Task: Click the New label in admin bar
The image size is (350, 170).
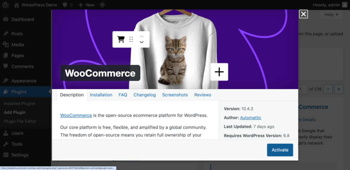Action: pyautogui.click(x=90, y=5)
